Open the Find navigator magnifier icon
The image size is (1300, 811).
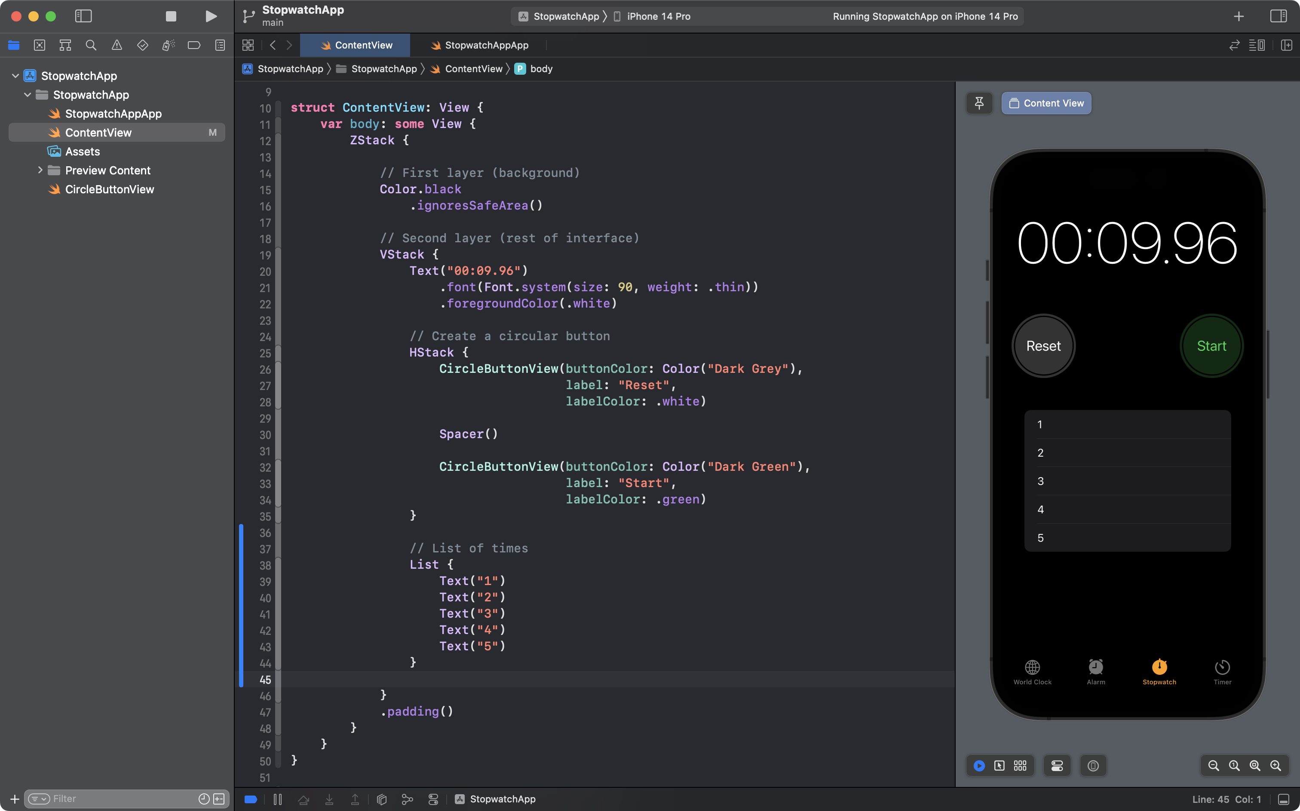pyautogui.click(x=91, y=45)
